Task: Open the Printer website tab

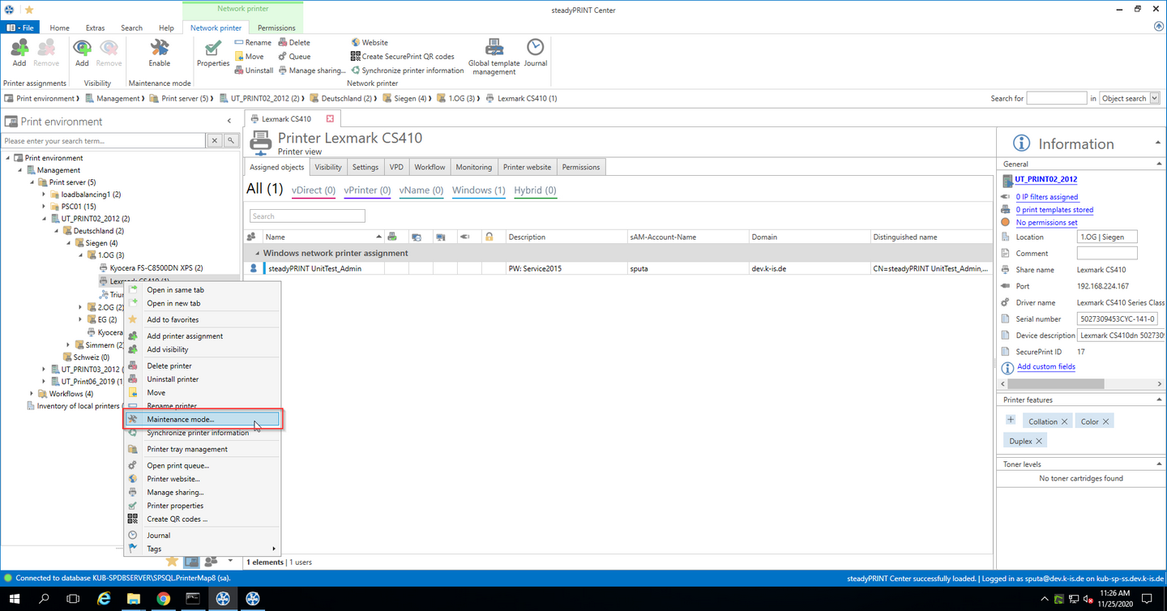Action: click(x=527, y=167)
